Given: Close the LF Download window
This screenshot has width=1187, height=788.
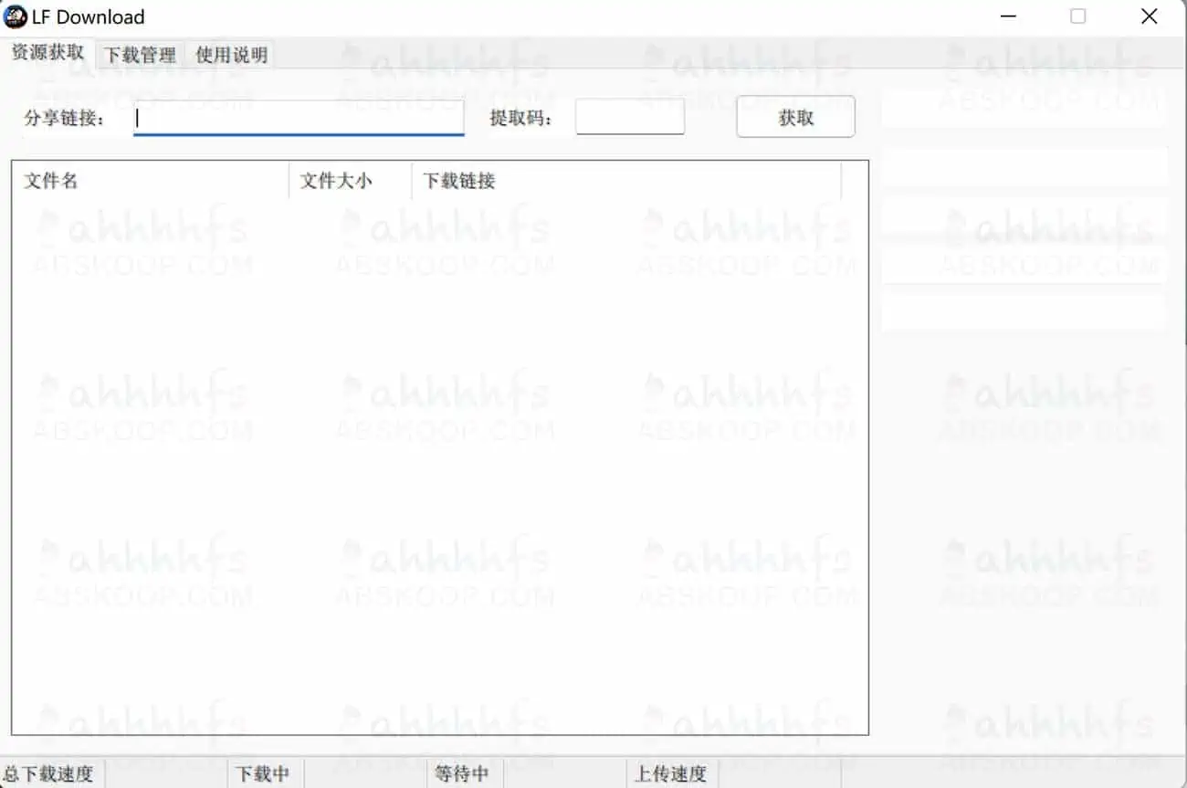Looking at the screenshot, I should click(1148, 16).
